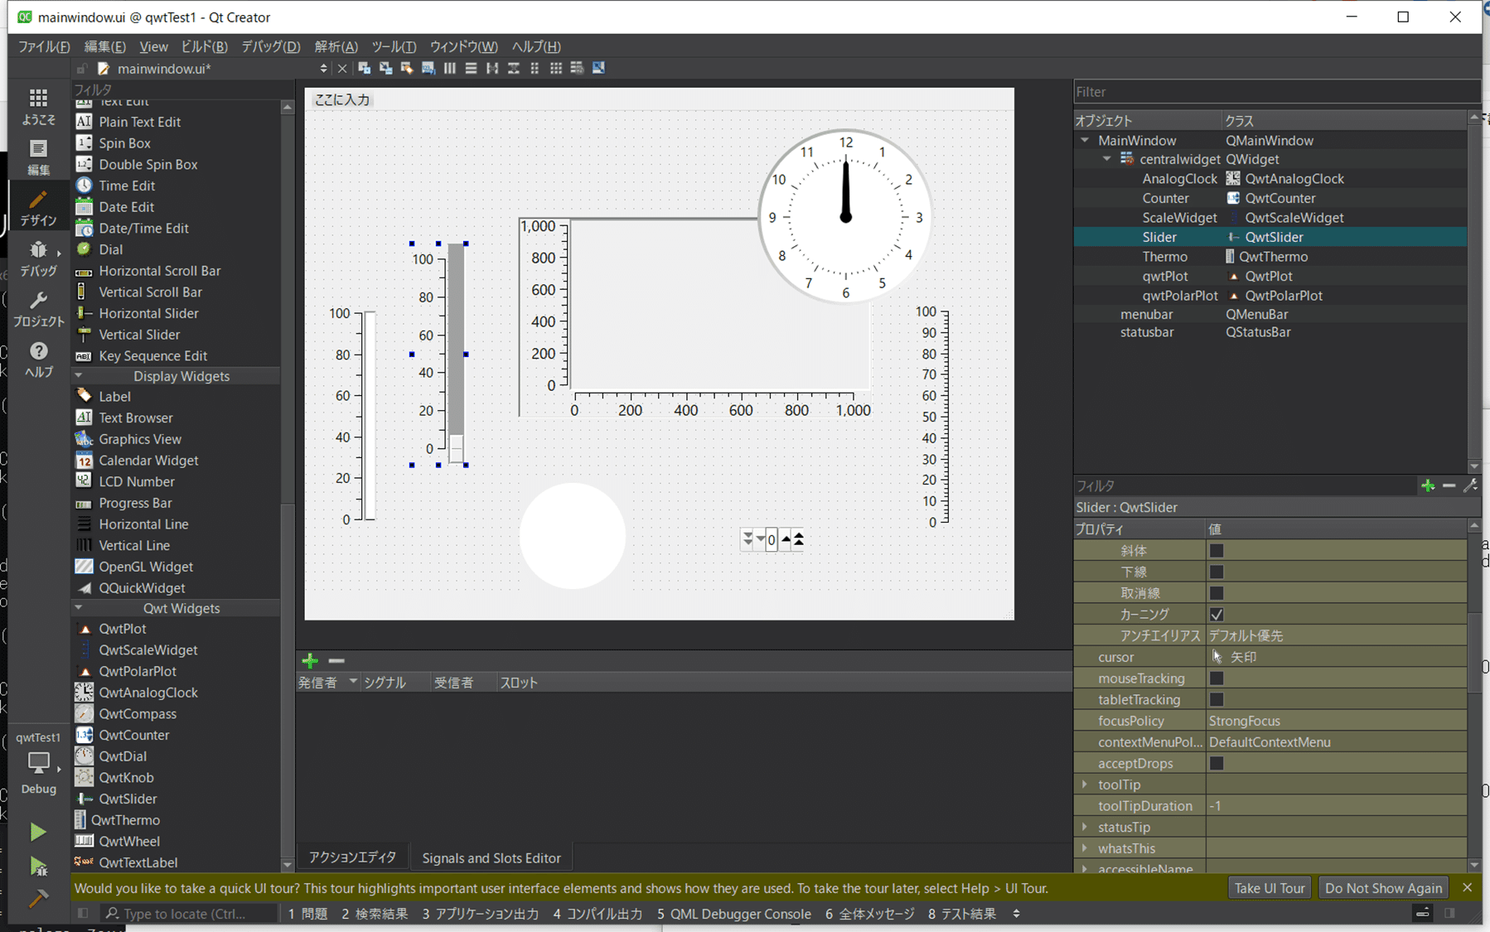Open the プロジェクト mode
The width and height of the screenshot is (1490, 932).
[x=38, y=309]
